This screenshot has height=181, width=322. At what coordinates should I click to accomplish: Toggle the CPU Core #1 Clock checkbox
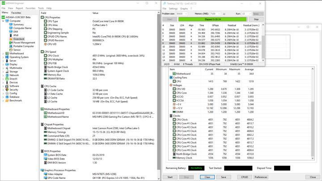(174, 123)
